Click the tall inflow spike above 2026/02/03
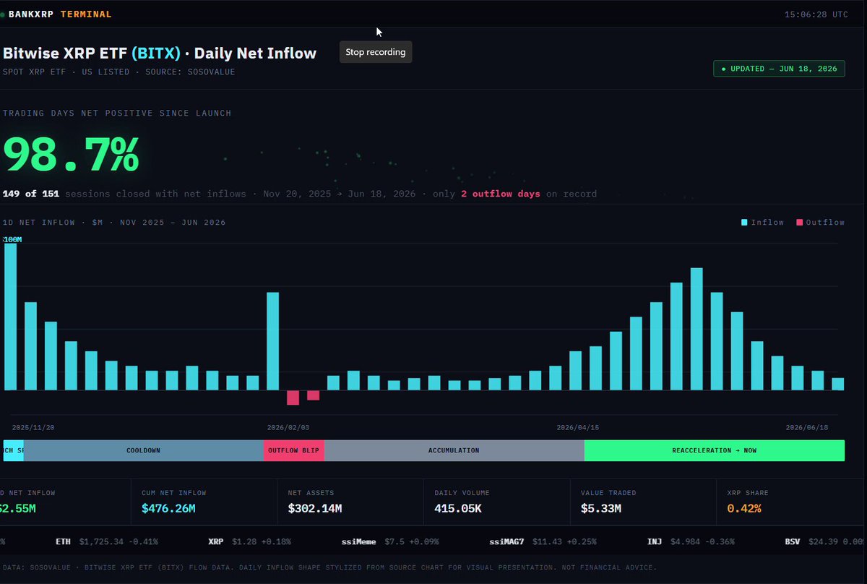Image resolution: width=867 pixels, height=584 pixels. [x=272, y=341]
